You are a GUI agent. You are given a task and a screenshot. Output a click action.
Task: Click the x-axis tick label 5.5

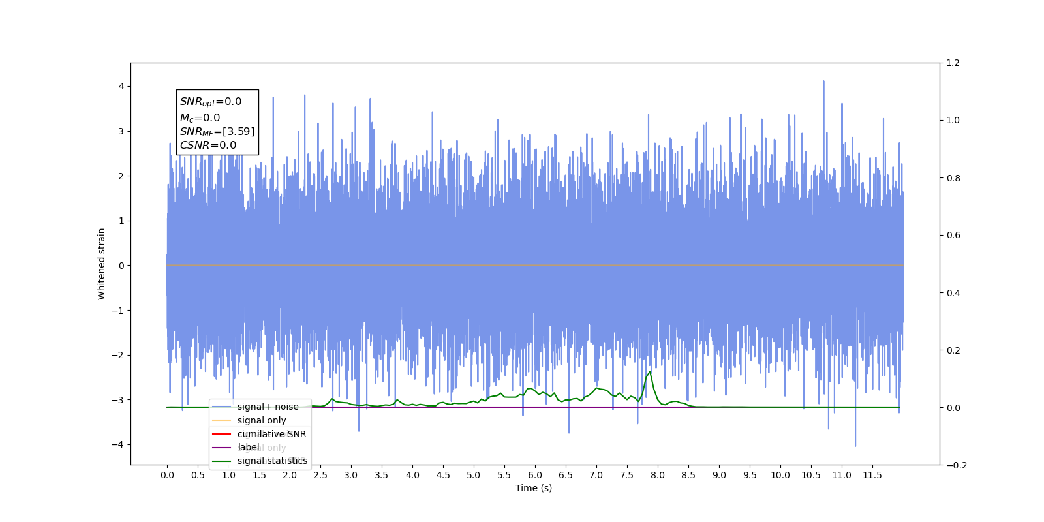pos(504,475)
